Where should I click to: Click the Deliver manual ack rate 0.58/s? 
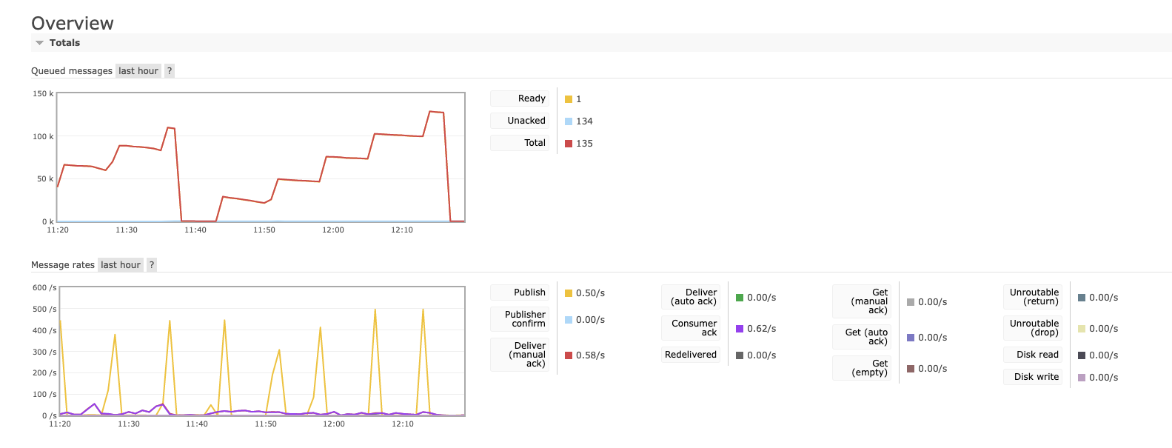[x=590, y=355]
